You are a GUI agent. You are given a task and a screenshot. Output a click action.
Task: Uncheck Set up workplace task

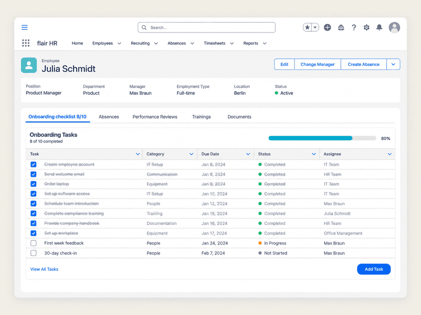click(x=34, y=233)
